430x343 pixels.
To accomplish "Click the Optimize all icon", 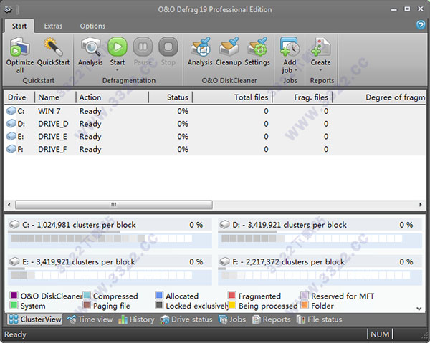I will point(20,47).
